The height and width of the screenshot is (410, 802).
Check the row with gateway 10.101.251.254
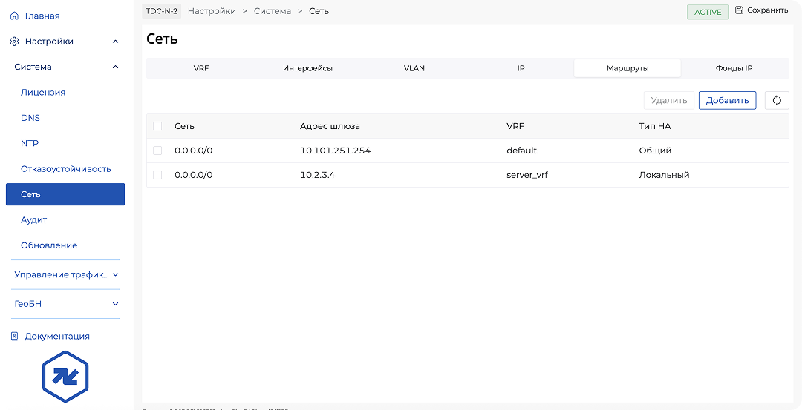157,151
